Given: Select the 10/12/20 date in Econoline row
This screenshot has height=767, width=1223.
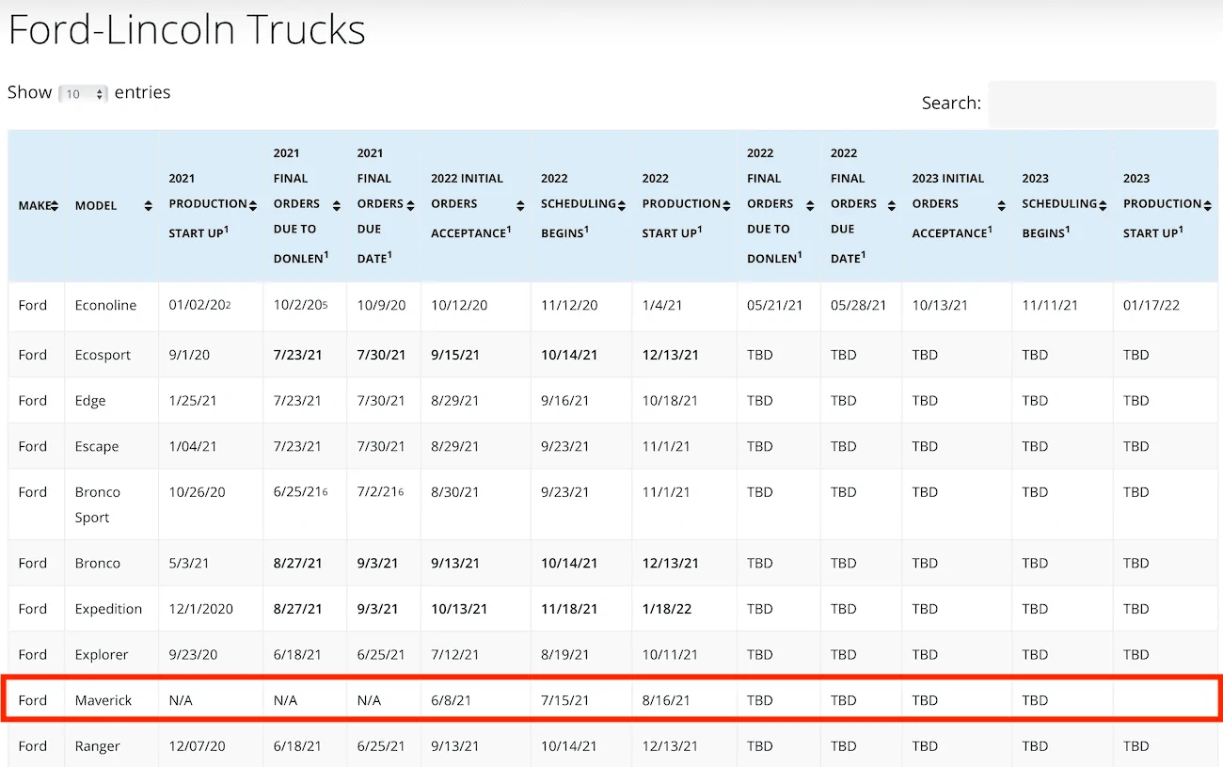Looking at the screenshot, I should [459, 306].
